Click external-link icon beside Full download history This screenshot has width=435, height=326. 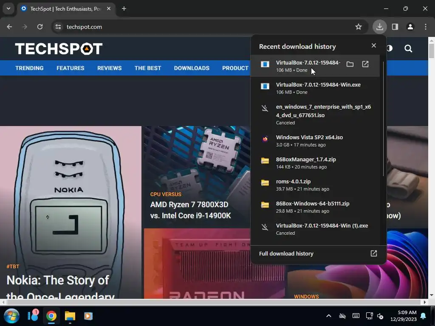click(x=374, y=253)
